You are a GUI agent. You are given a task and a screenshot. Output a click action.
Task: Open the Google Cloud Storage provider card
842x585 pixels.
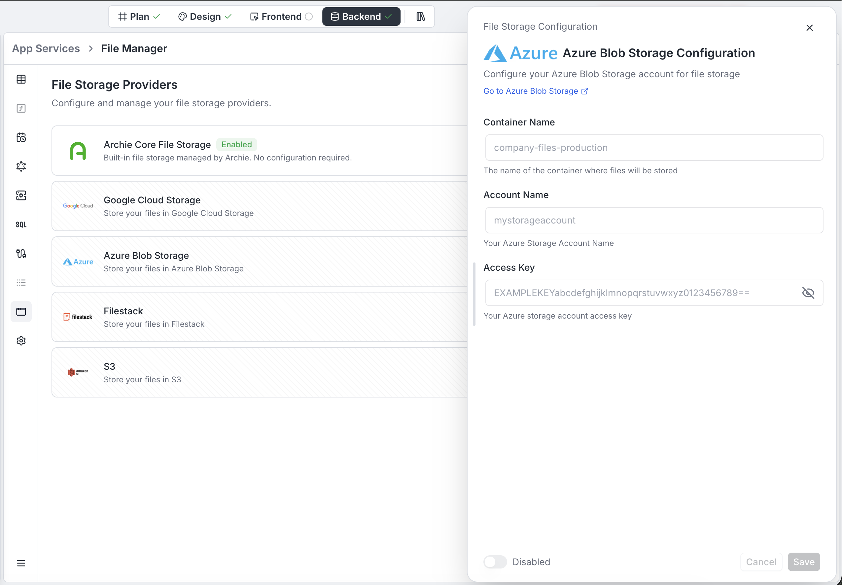pos(260,206)
